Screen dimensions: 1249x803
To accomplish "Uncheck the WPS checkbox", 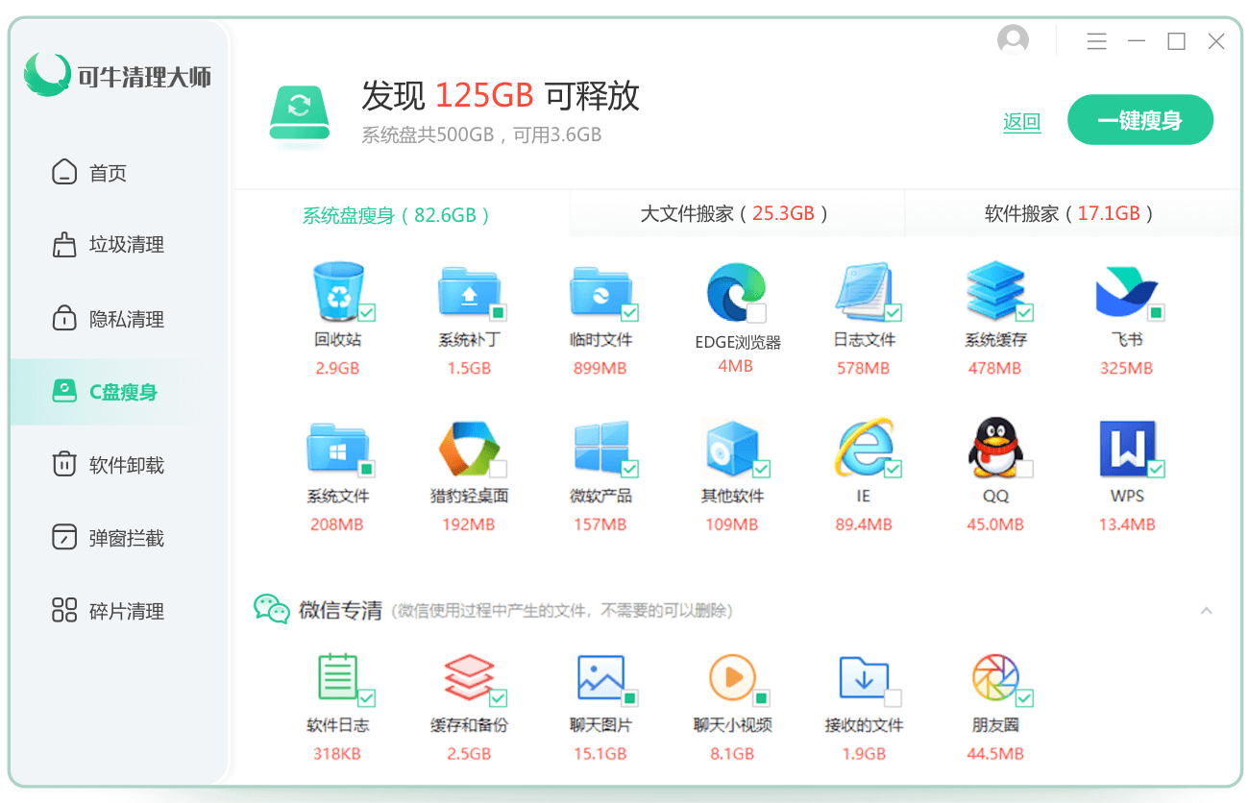I will [1156, 469].
